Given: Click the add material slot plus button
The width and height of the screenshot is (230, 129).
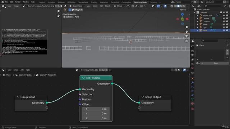Looking at the screenshot, I should [x=227, y=51].
